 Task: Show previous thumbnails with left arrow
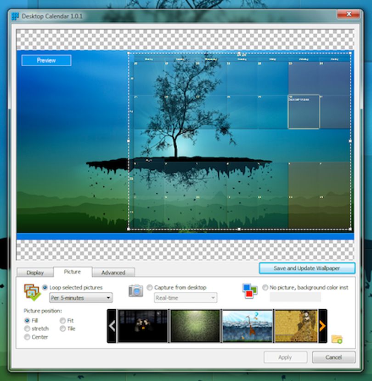click(112, 326)
